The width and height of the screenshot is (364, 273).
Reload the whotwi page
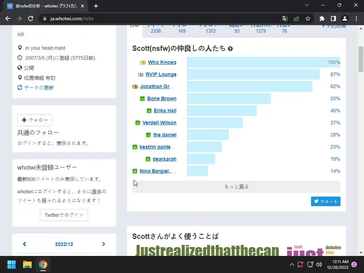click(x=31, y=18)
